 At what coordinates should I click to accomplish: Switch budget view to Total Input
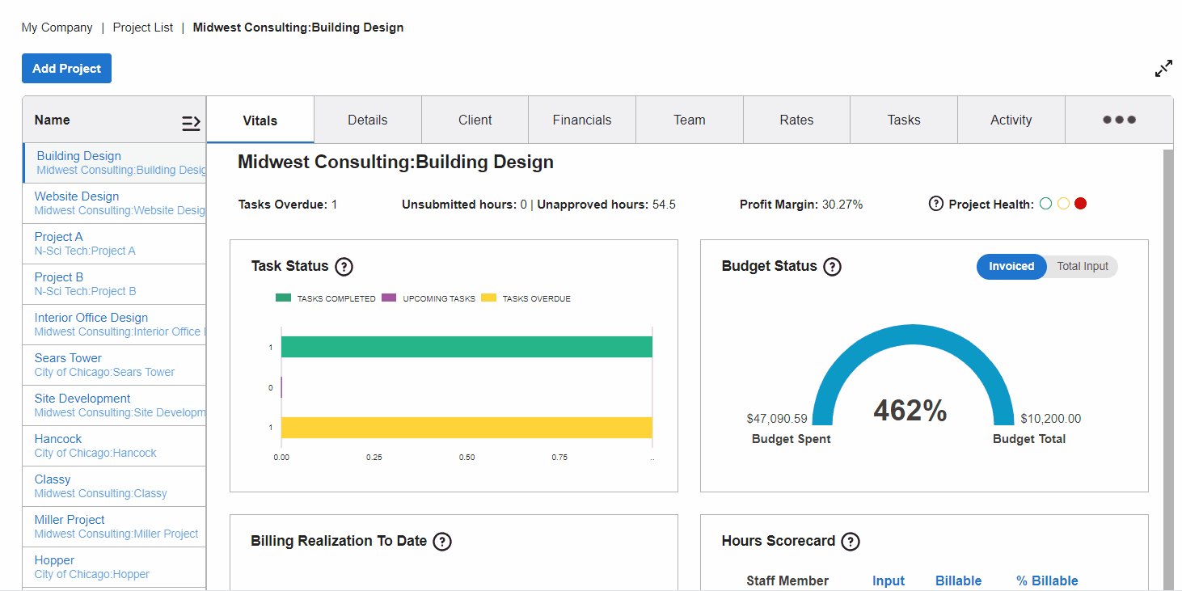[x=1082, y=267]
